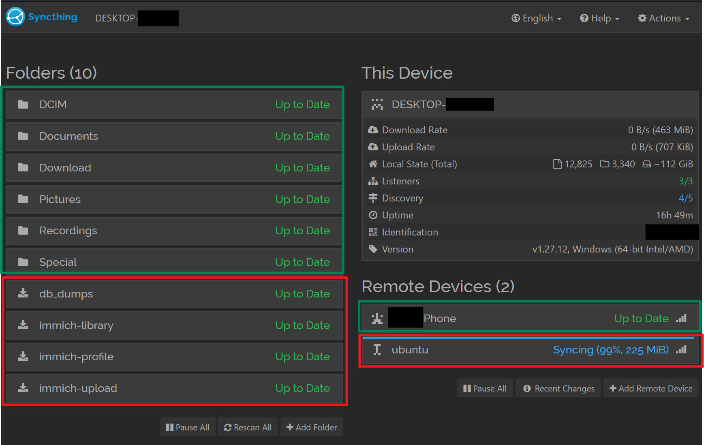Click the Syncthing logo icon
The image size is (704, 445).
15,17
